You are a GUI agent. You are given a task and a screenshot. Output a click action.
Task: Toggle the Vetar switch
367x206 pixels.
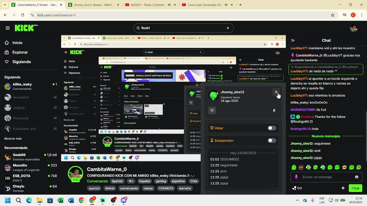272,128
